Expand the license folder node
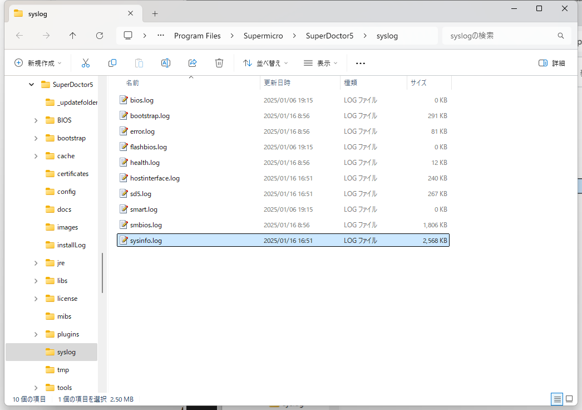The image size is (582, 410). click(x=36, y=299)
